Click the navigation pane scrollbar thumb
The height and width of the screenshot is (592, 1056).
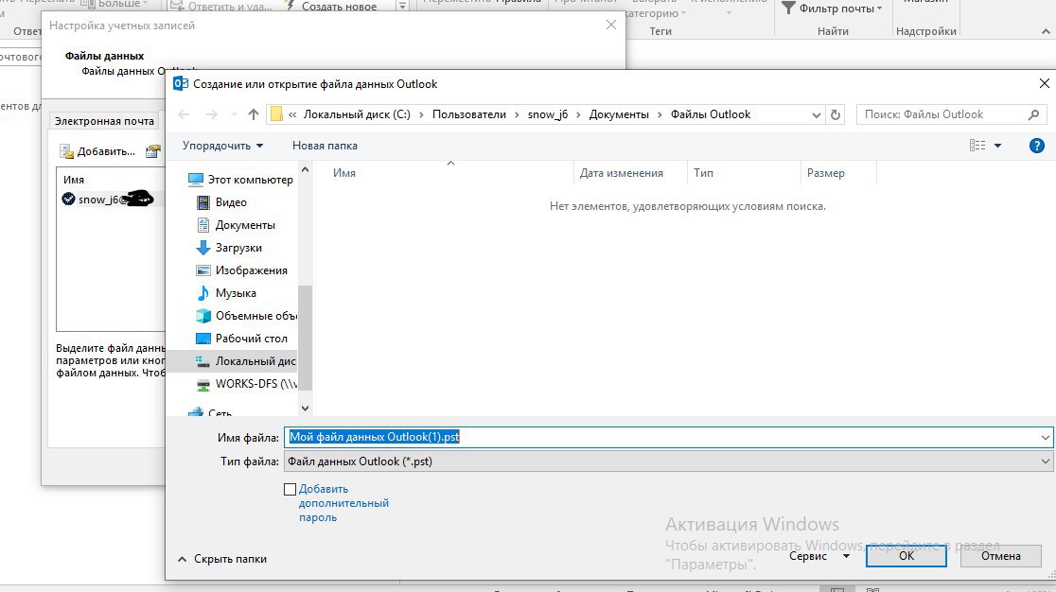click(305, 338)
